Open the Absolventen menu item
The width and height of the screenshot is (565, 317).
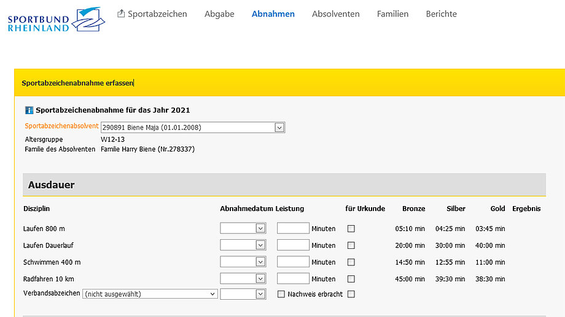[335, 13]
